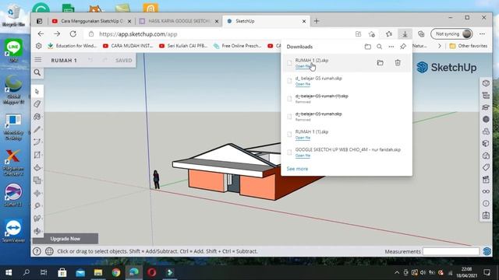Screen dimensions: 499x280
Task: Switch to HASIL KARYA GOOGLE SKETCH tab
Action: click(179, 21)
